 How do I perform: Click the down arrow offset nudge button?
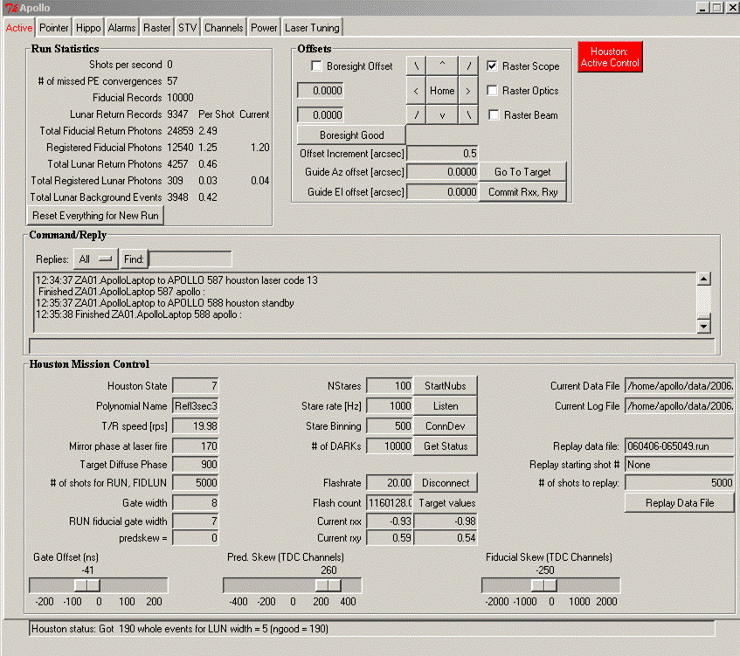click(x=442, y=114)
